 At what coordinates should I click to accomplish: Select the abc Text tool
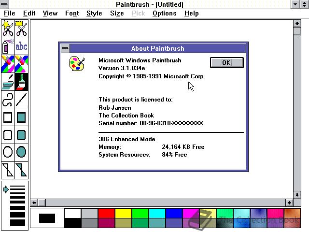(x=21, y=46)
